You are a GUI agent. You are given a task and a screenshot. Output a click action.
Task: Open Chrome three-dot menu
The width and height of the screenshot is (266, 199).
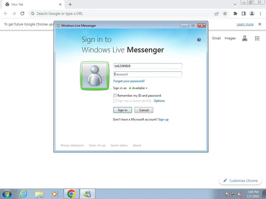[260, 13]
